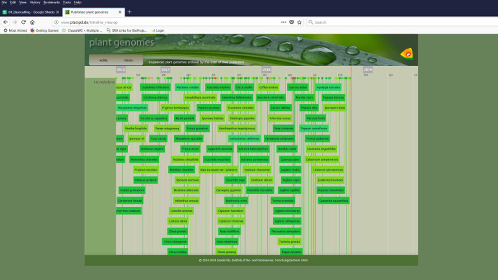Image resolution: width=498 pixels, height=280 pixels.
Task: Open the Artemisia annua genome entry
Action: click(280, 118)
